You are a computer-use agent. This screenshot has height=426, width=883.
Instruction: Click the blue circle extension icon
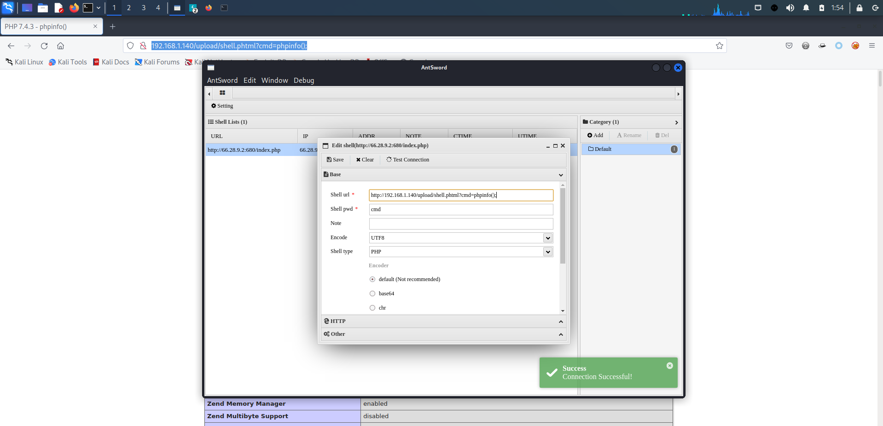click(x=839, y=46)
